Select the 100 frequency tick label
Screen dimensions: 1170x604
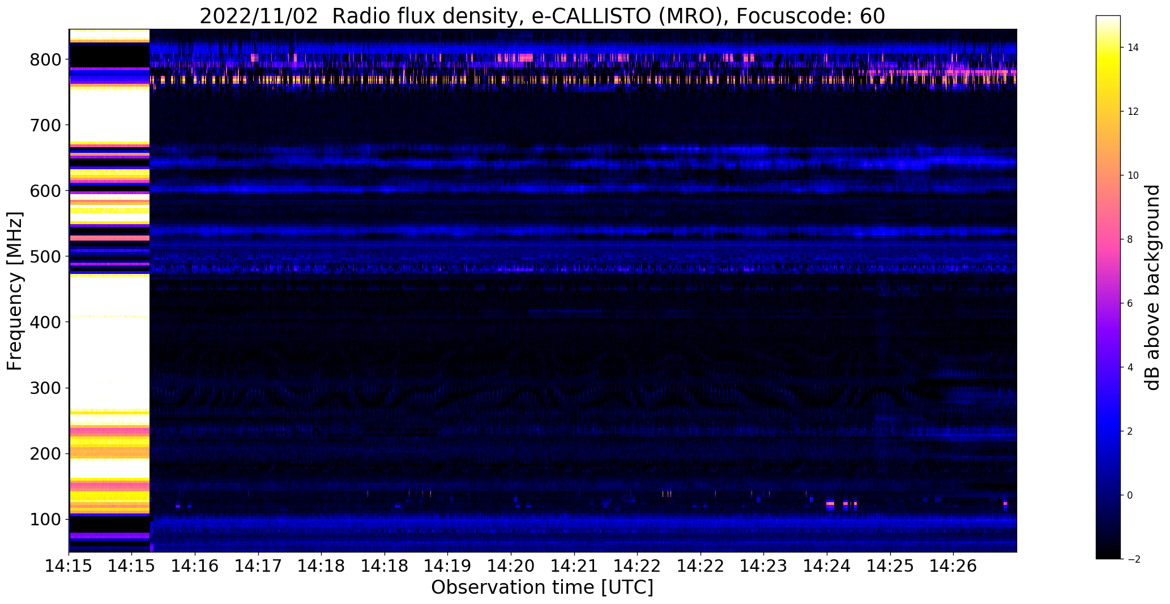pyautogui.click(x=45, y=519)
